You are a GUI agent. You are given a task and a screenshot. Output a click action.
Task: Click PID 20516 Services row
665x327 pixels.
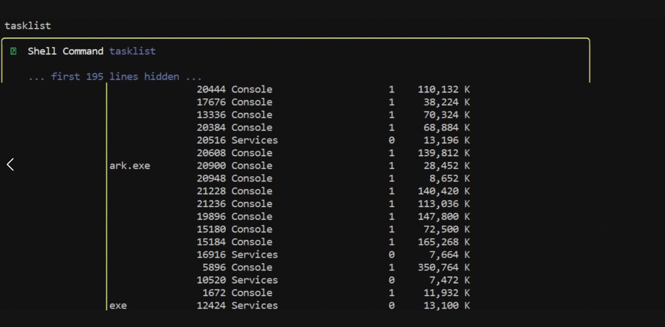[x=237, y=140]
